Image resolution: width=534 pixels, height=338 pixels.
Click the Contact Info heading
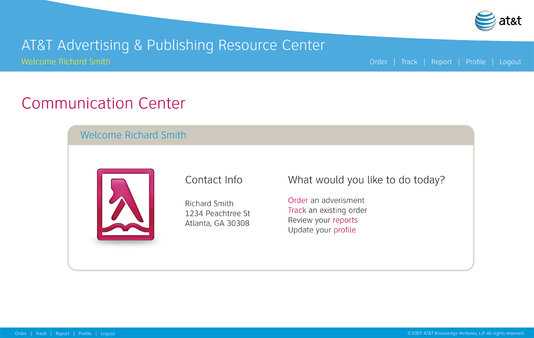click(x=214, y=180)
